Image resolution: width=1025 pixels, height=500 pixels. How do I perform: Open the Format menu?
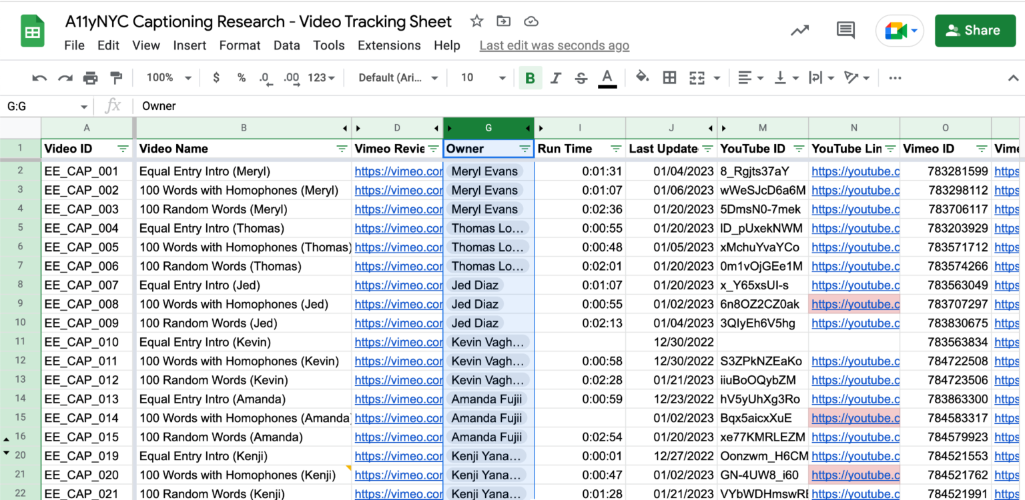[240, 45]
